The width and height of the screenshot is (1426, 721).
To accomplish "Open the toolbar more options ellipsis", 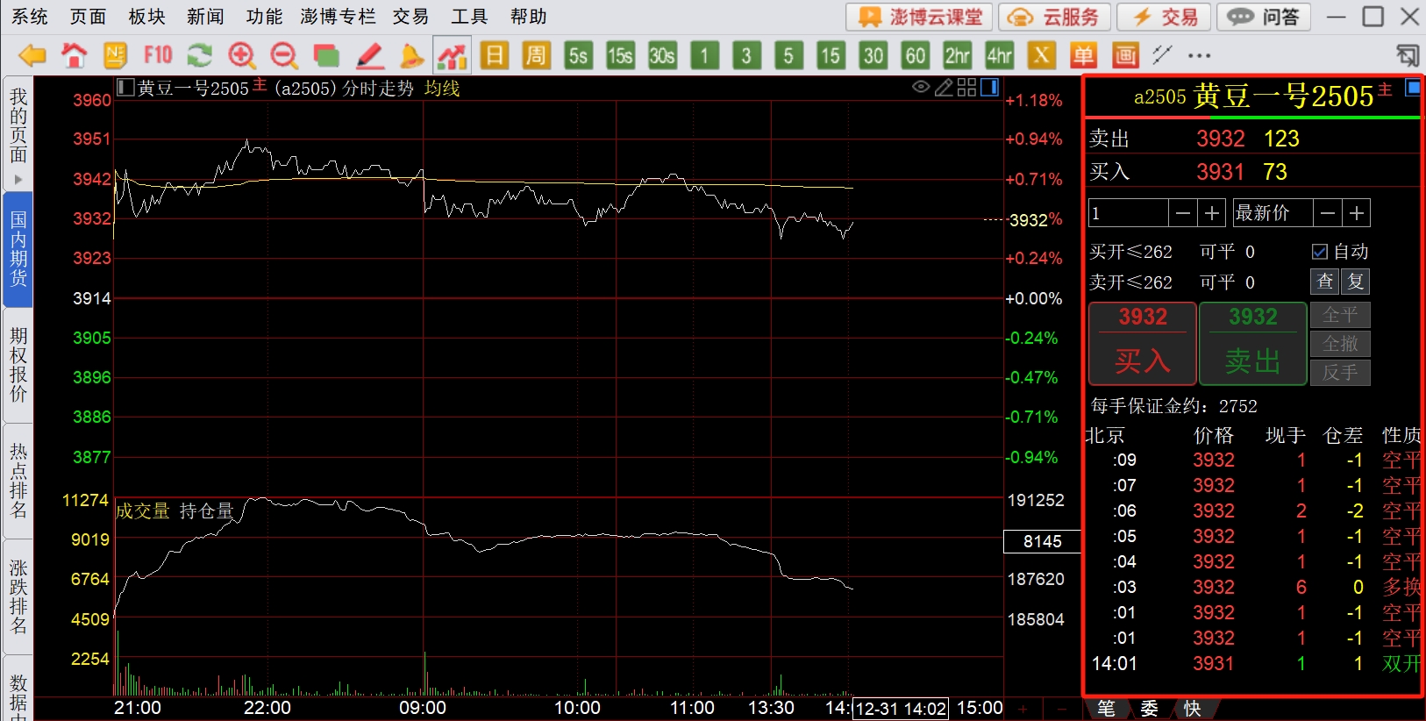I will tap(1199, 56).
